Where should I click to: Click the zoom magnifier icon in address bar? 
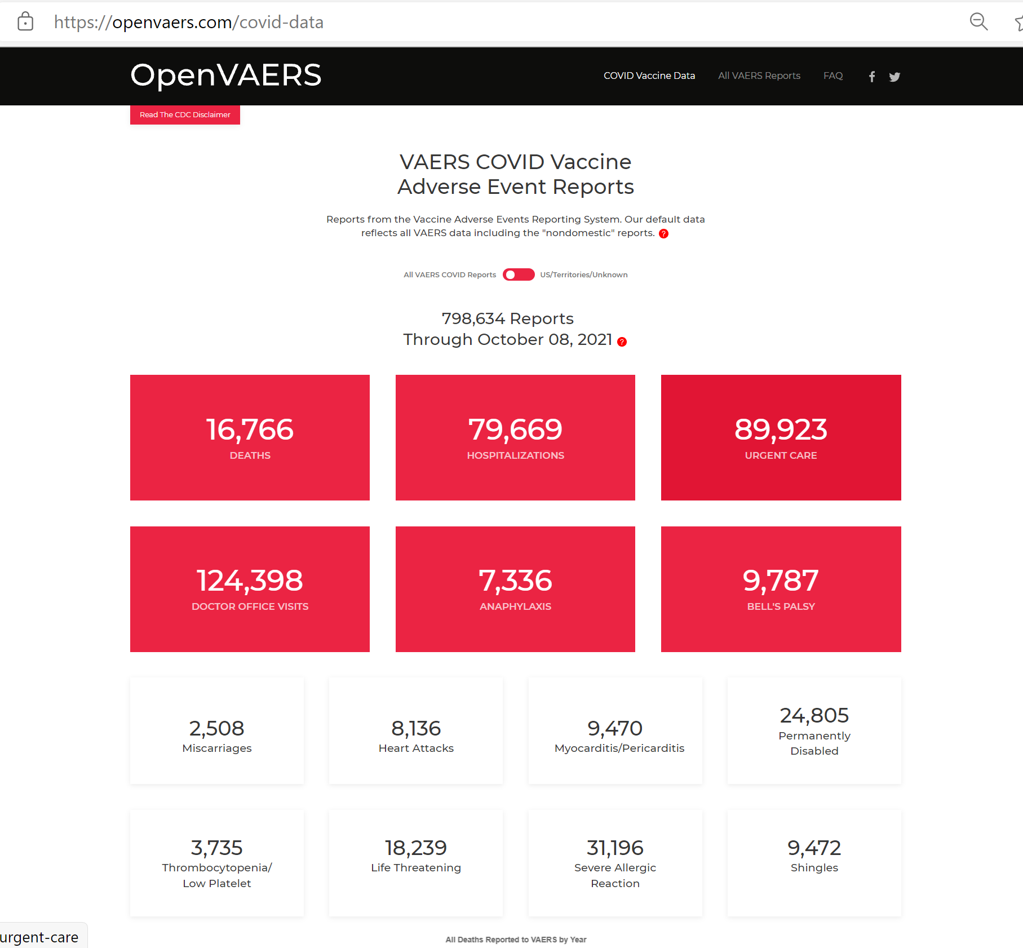[x=978, y=21]
